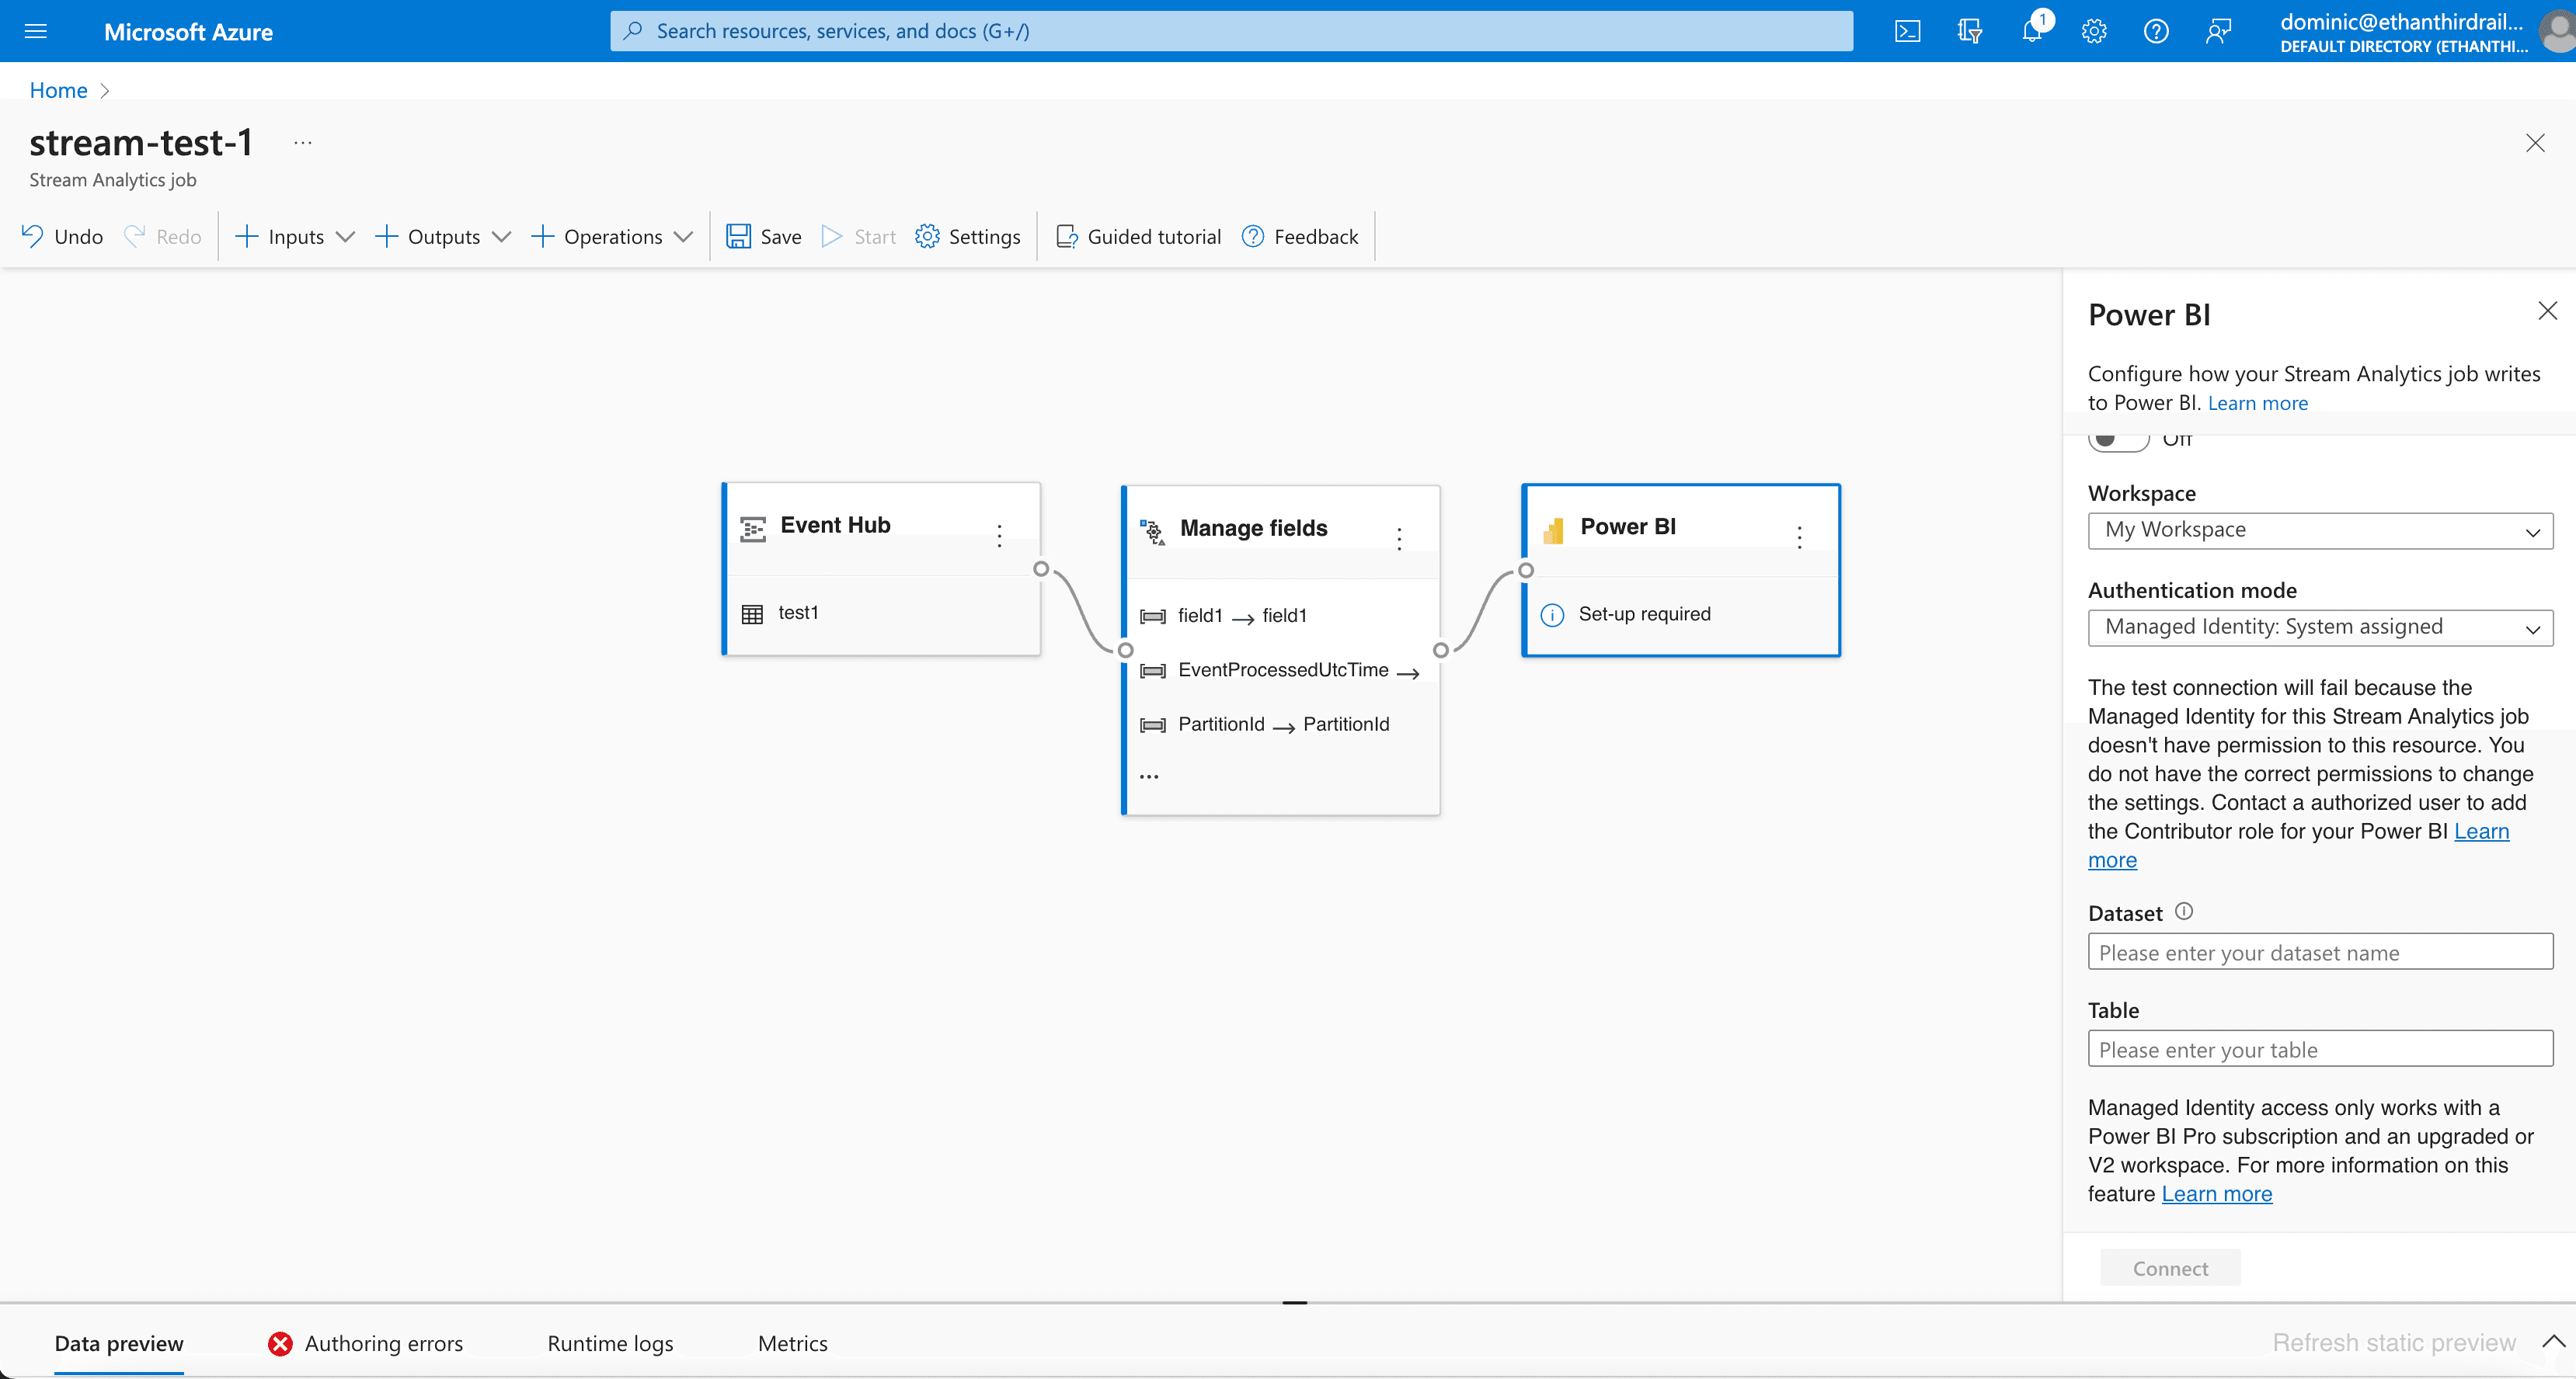Open Learn more link about Managed Identity access
Image resolution: width=2576 pixels, height=1379 pixels.
point(2217,1194)
